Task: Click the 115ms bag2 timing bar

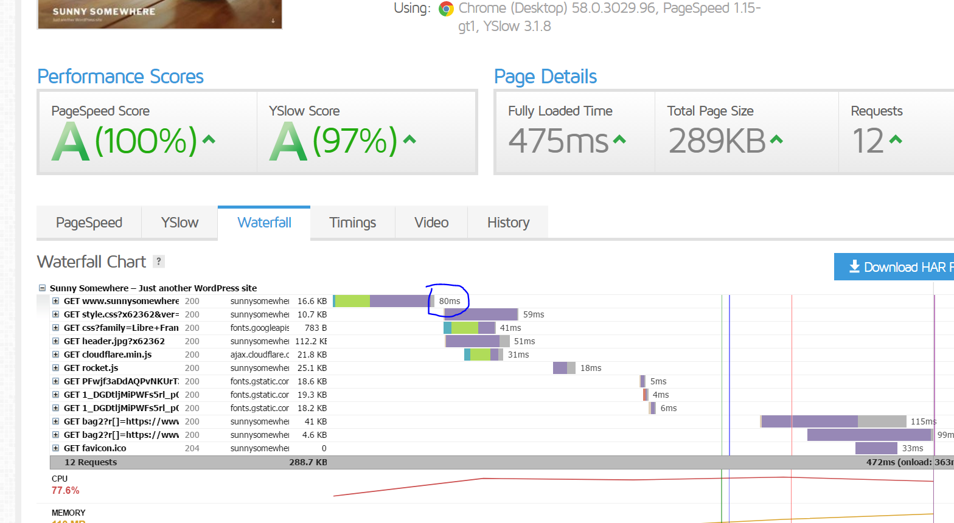Action: click(834, 421)
